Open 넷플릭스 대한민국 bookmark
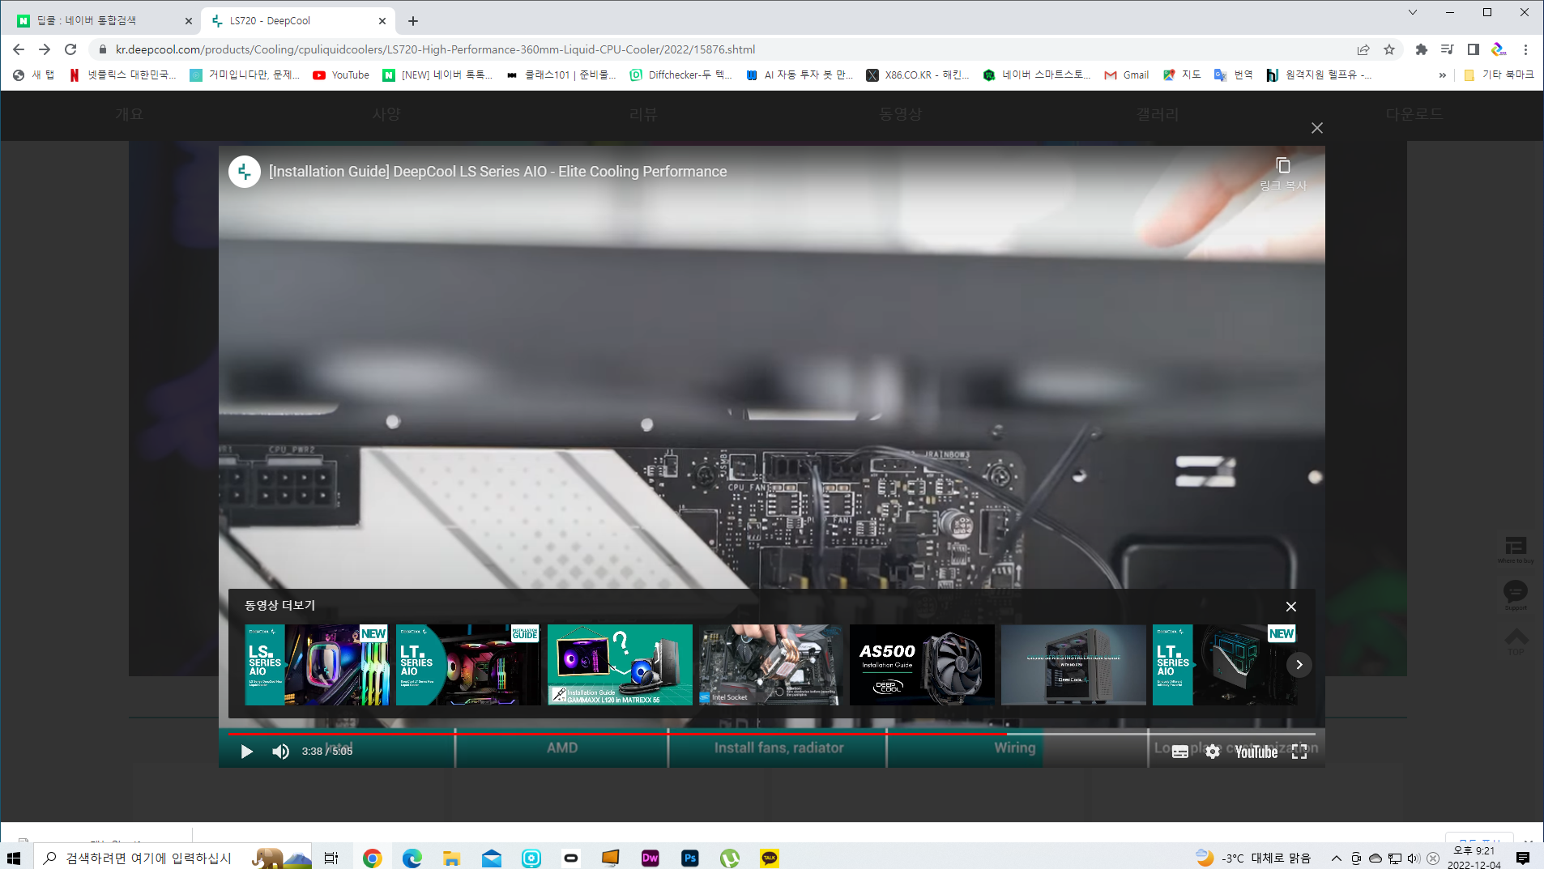The width and height of the screenshot is (1544, 869). pyautogui.click(x=123, y=75)
